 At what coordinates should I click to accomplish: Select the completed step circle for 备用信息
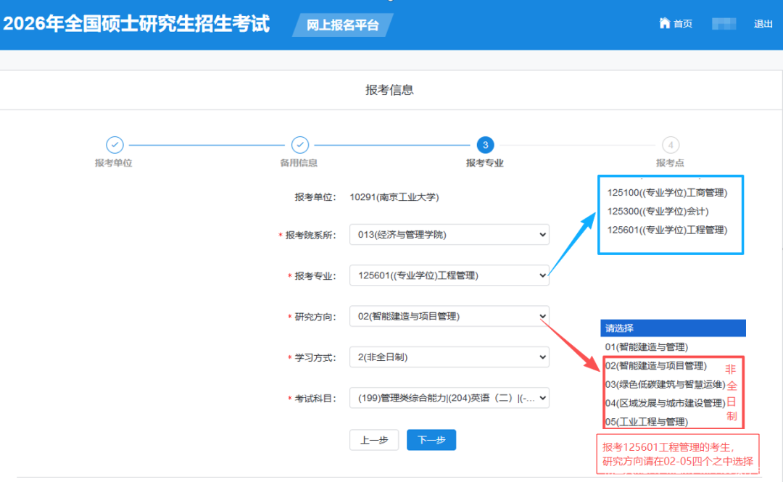(300, 145)
